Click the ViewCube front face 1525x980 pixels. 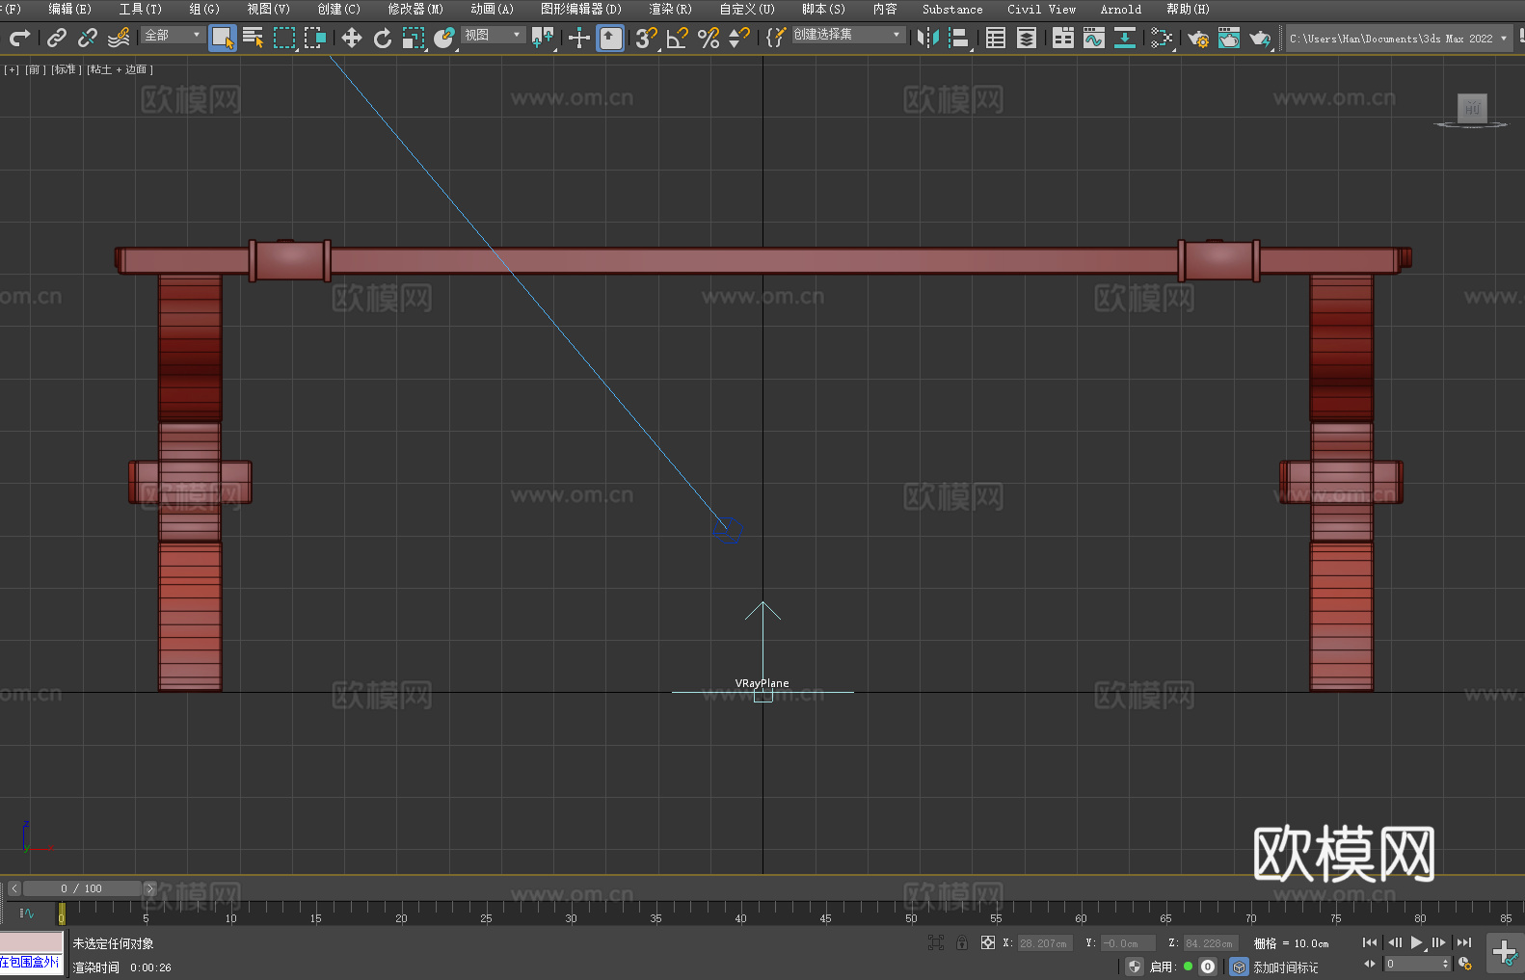(1472, 108)
